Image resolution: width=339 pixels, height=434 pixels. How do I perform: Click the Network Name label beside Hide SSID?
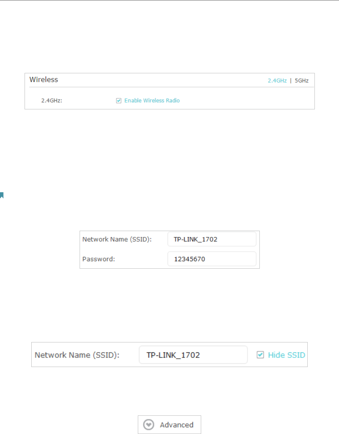[77, 355]
